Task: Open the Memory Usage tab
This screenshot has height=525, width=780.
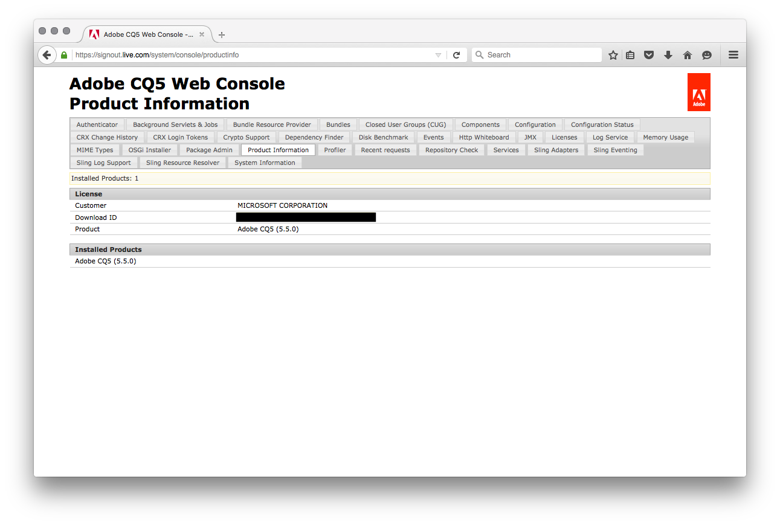Action: 666,137
